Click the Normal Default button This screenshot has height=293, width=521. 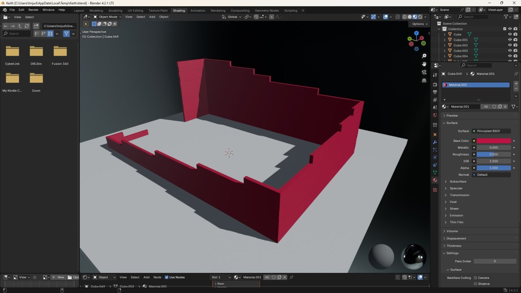pos(491,175)
